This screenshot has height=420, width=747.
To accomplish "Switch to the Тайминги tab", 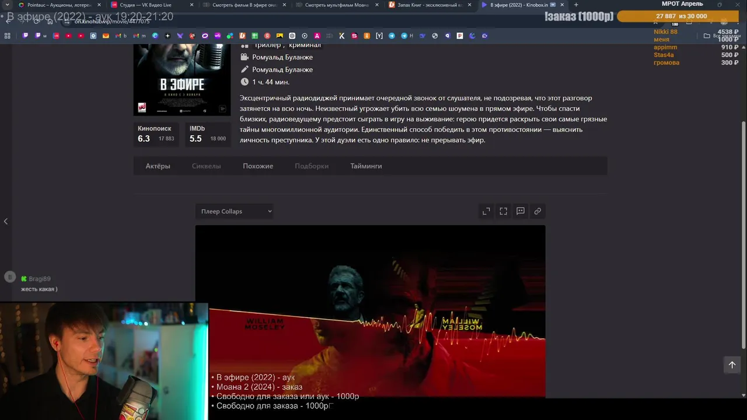I will point(366,166).
